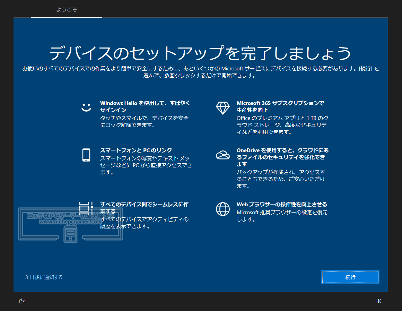The width and height of the screenshot is (402, 311).
Task: Click the Windows Hello smiley face icon
Action: point(86,107)
